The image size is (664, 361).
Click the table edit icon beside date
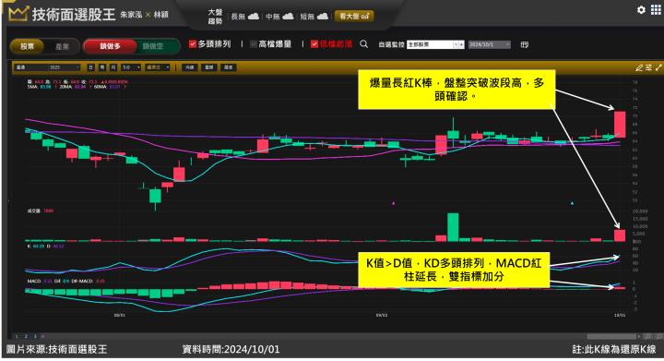[x=524, y=44]
